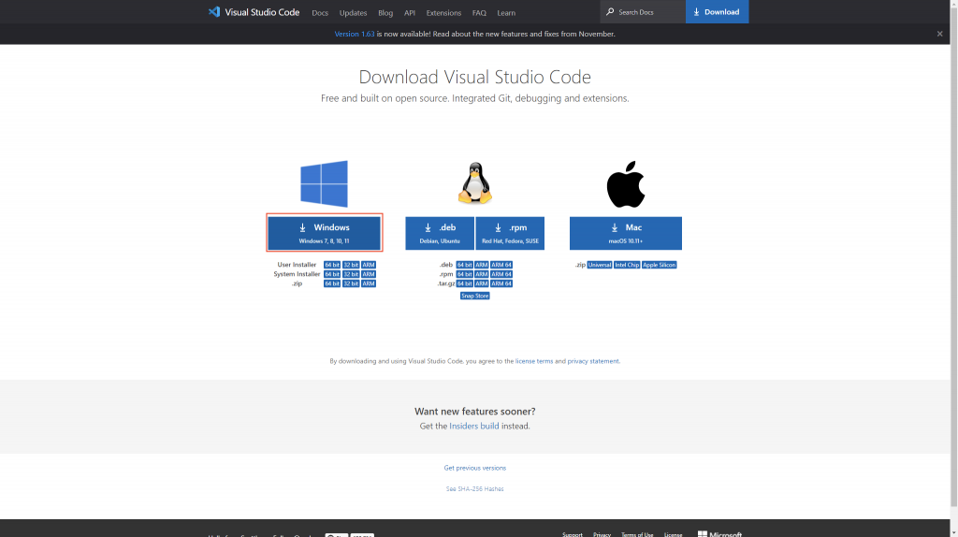The image size is (958, 537).
Task: Choose the Mac Apple Silicon .zip
Action: click(660, 265)
